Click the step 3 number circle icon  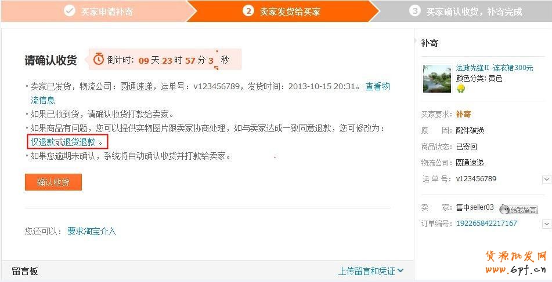414,11
